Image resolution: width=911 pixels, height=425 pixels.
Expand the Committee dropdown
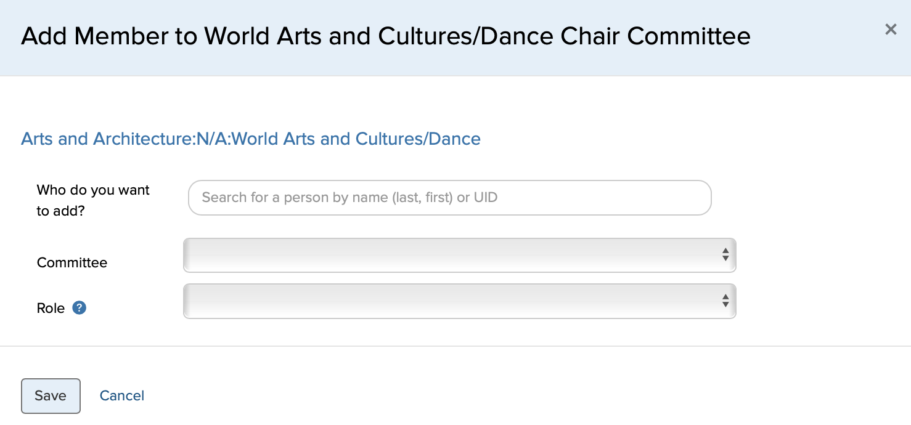(459, 255)
